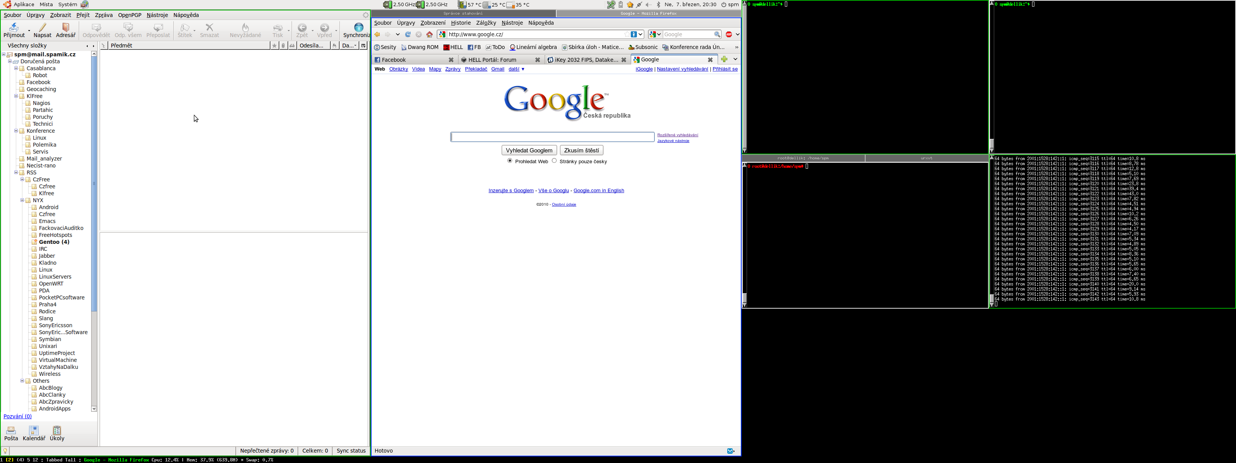Open a new tab with the green plus
Image resolution: width=1236 pixels, height=463 pixels.
[x=724, y=59]
